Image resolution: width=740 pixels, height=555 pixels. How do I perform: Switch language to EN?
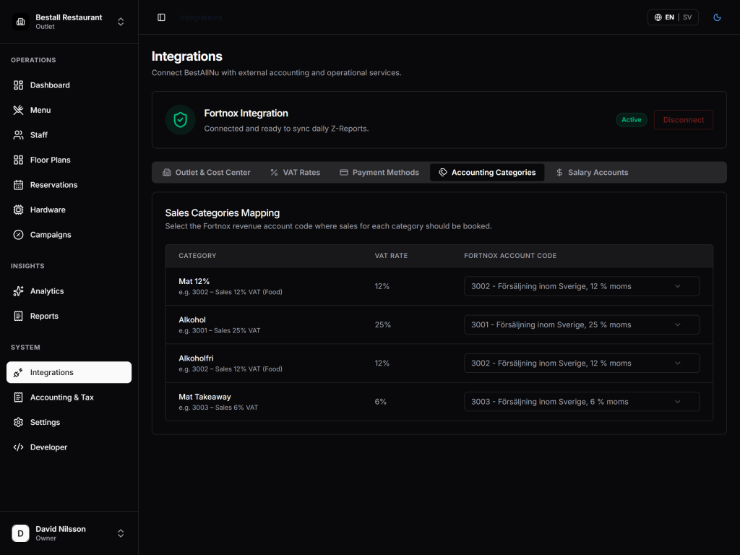point(669,17)
